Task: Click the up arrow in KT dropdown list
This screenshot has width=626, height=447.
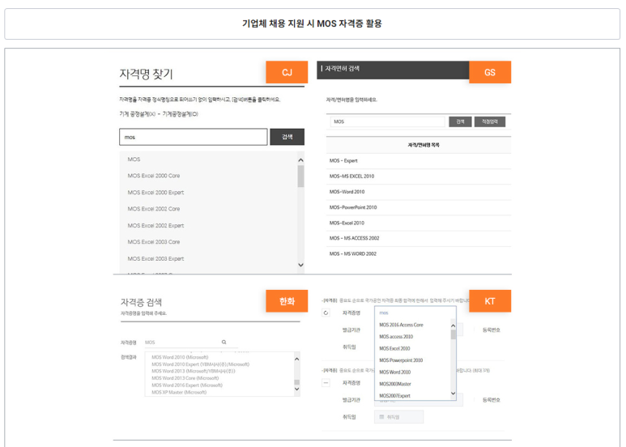Action: [x=454, y=326]
